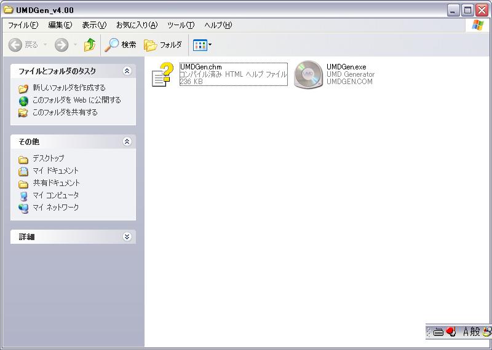Select the UMDGen.exe disc icon
The image size is (492, 350).
click(308, 74)
